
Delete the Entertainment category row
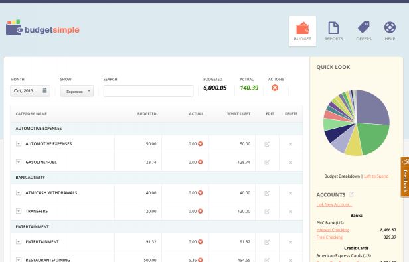coord(291,242)
